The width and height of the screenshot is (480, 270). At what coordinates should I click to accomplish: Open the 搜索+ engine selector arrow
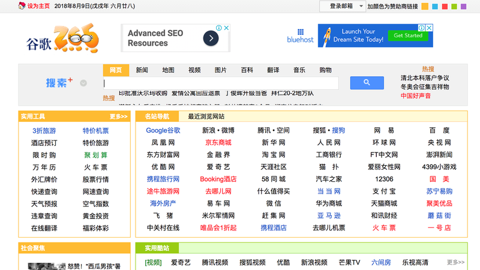click(x=84, y=83)
